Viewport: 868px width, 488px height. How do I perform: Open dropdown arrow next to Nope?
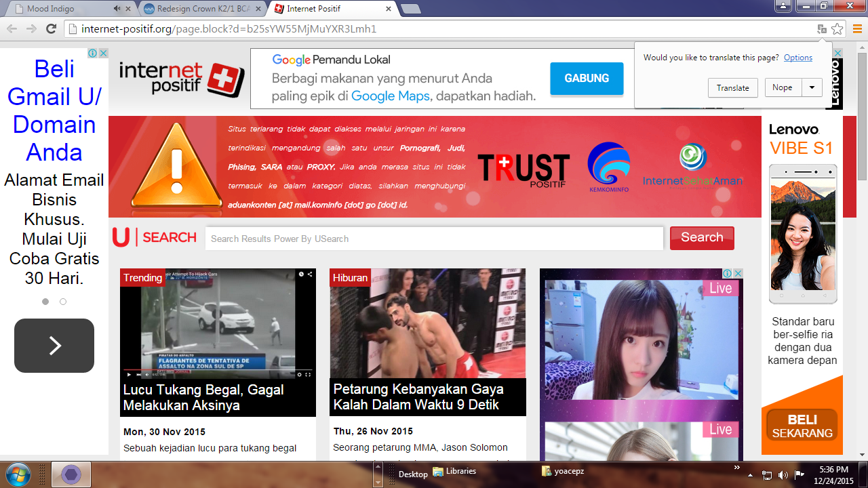[x=812, y=87]
